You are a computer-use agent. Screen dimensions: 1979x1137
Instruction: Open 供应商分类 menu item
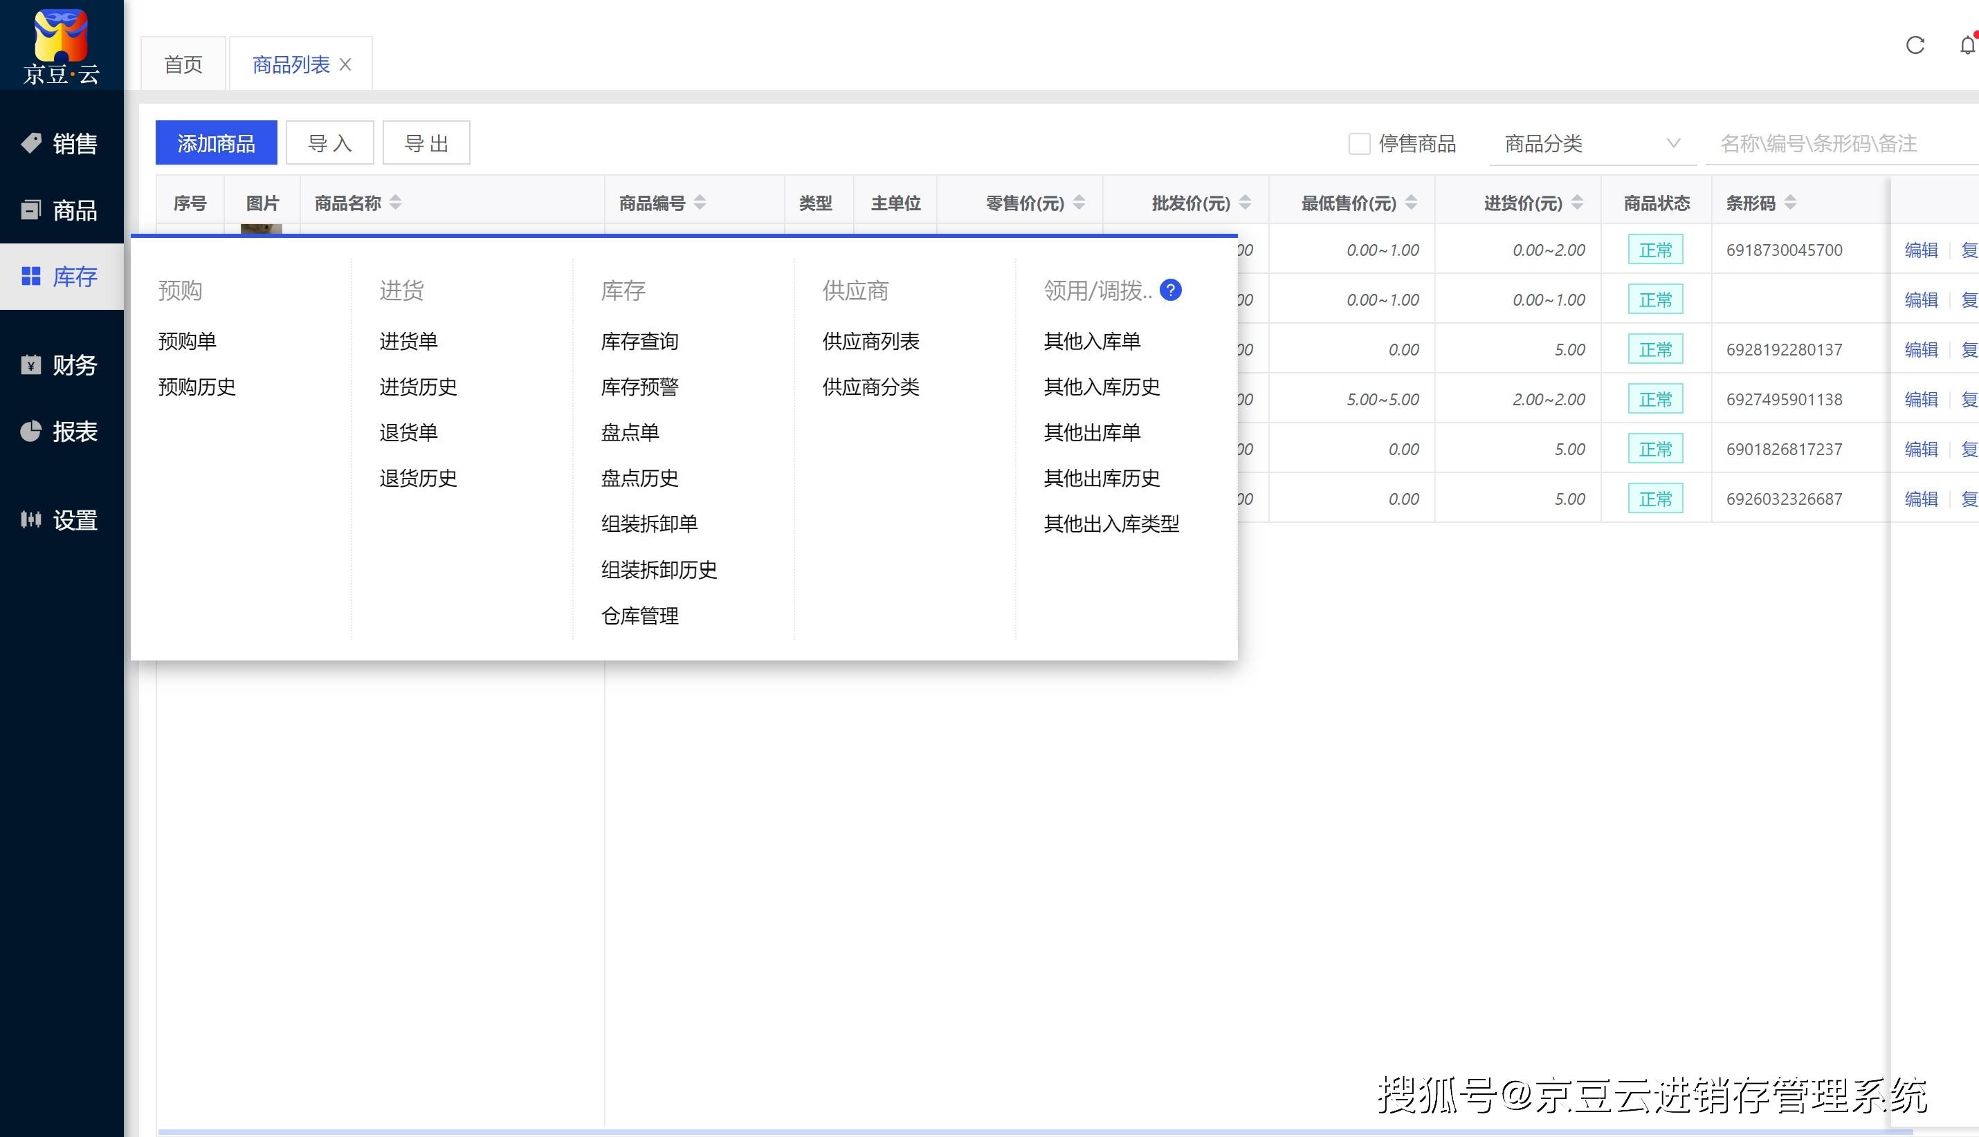(871, 387)
